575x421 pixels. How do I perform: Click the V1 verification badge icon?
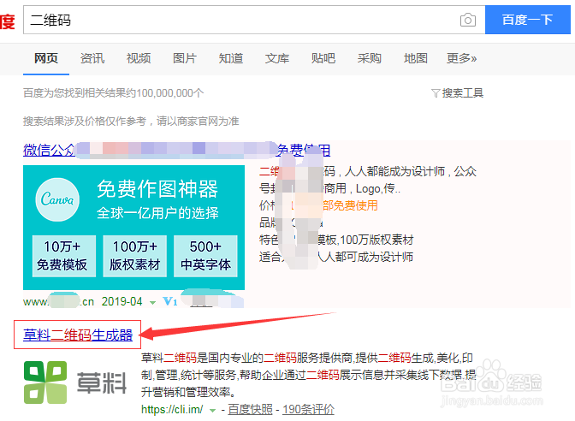point(169,301)
